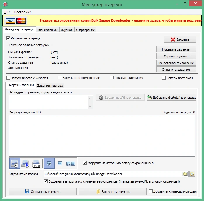This screenshot has height=201, width=204.
Task: Click 'Приостановить задание' button
Action: (176, 63)
